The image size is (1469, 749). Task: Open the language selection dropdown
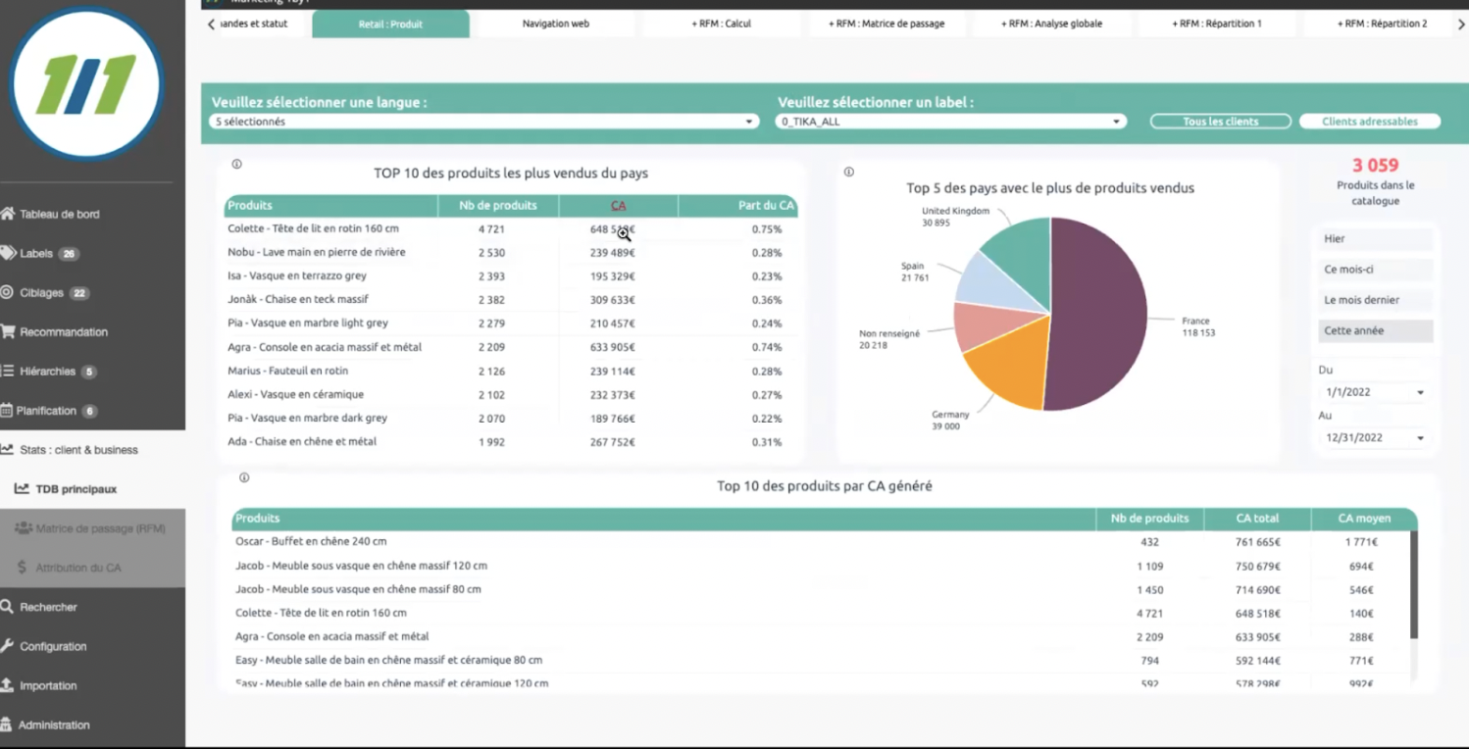[484, 122]
